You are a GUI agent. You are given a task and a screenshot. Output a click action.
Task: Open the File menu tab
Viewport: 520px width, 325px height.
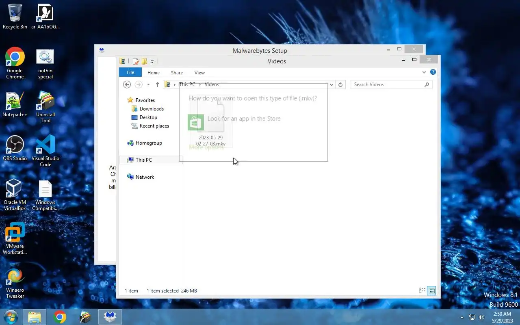tap(130, 72)
